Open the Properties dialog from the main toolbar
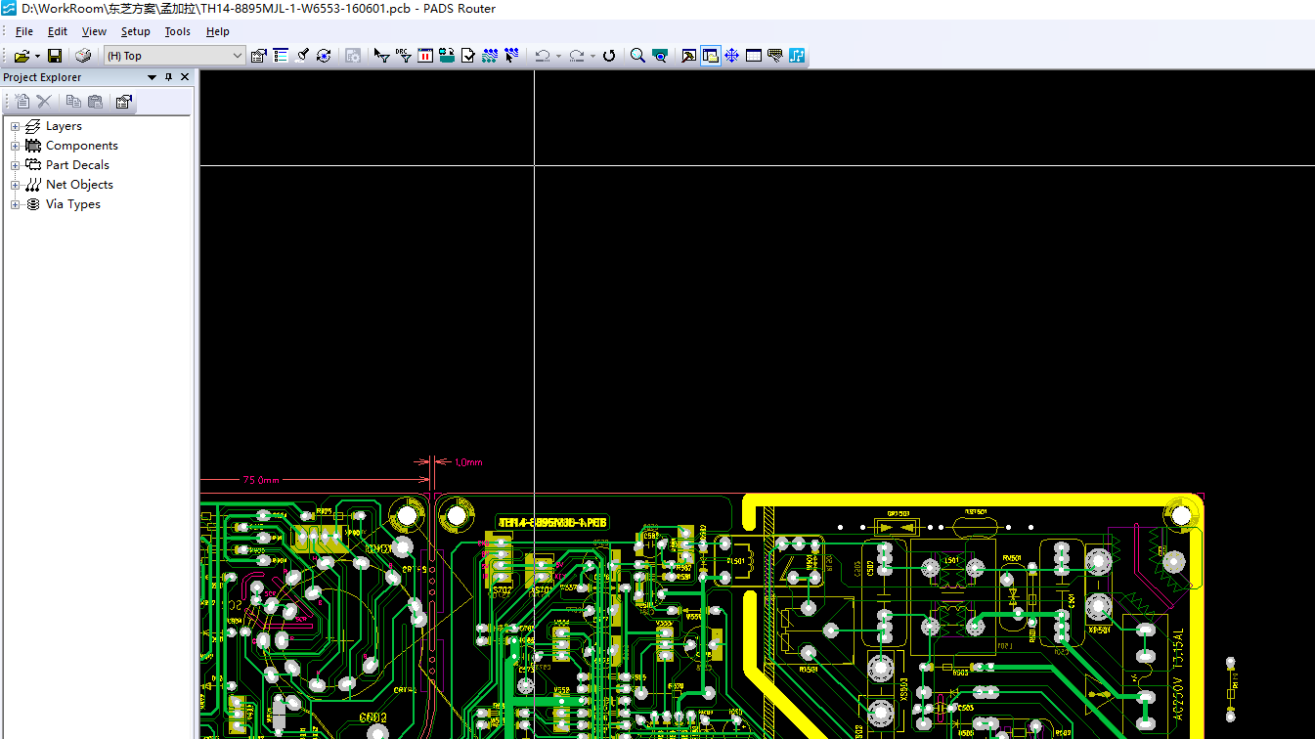Screen dimensions: 1315x739 [259, 56]
